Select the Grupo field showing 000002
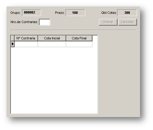This screenshot has width=153, height=130. tap(32, 13)
